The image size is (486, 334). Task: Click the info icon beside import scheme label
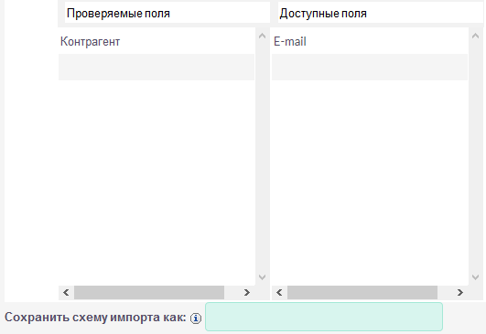(x=196, y=318)
